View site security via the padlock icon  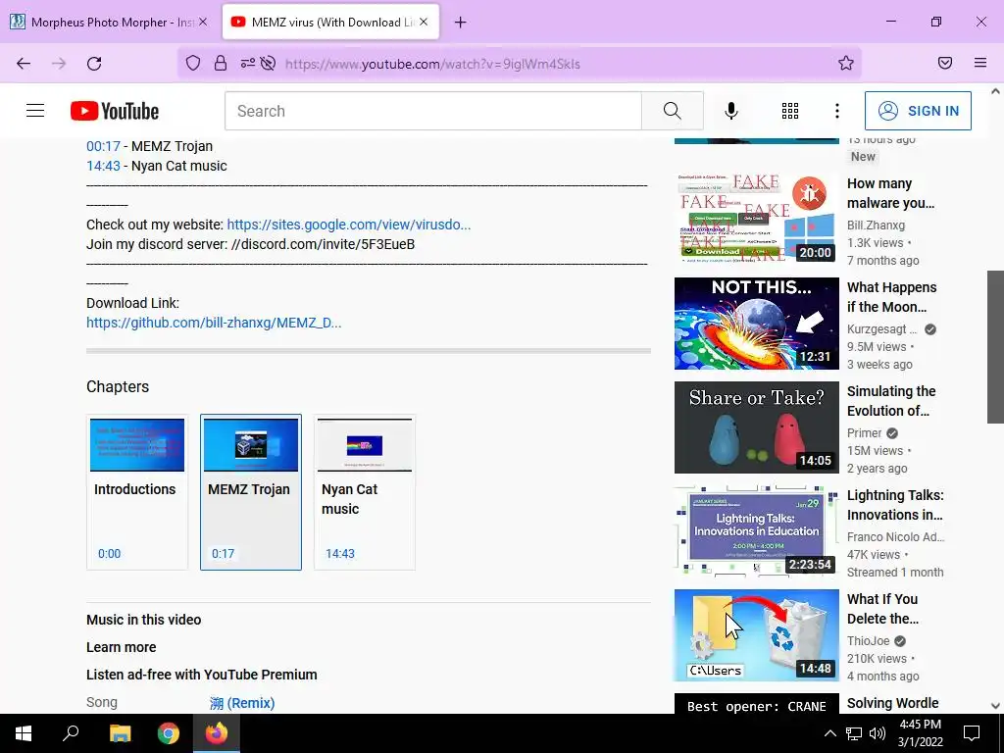click(221, 63)
